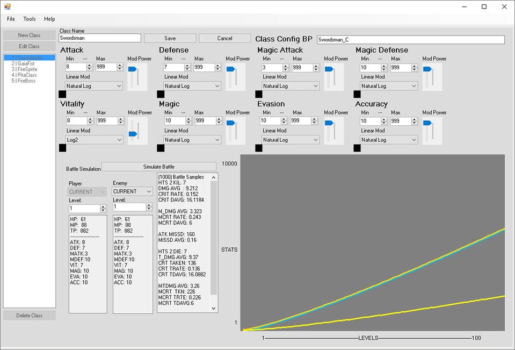Open the Help menu
Image resolution: width=515 pixels, height=350 pixels.
49,19
